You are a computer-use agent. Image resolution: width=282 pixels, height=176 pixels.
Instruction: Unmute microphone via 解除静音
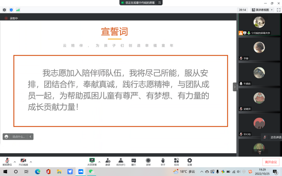click(7, 161)
